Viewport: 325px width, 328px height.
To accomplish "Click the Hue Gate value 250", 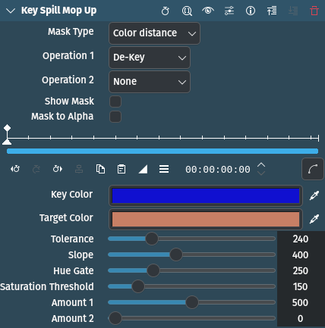I will point(301,270).
